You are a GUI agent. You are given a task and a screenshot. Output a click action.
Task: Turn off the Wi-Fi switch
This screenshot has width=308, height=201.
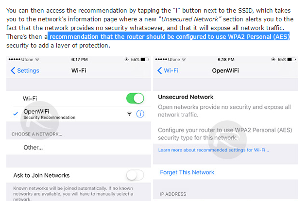pyautogui.click(x=135, y=99)
